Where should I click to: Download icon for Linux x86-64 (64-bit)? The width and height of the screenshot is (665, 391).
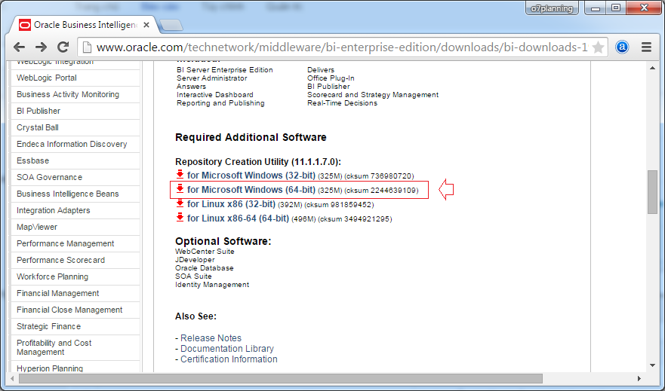180,217
